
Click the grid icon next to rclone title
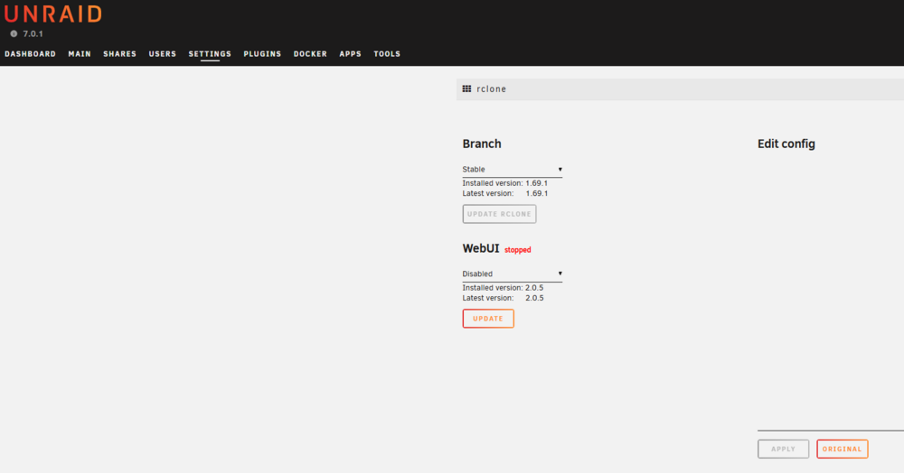tap(467, 88)
